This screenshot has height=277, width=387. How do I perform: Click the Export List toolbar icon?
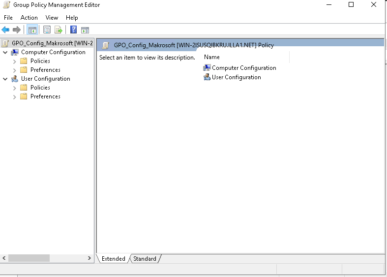59,30
